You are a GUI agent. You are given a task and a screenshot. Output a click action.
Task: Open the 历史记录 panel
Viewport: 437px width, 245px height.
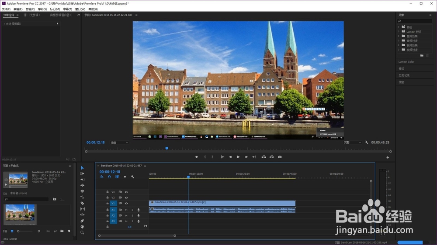tap(404, 75)
